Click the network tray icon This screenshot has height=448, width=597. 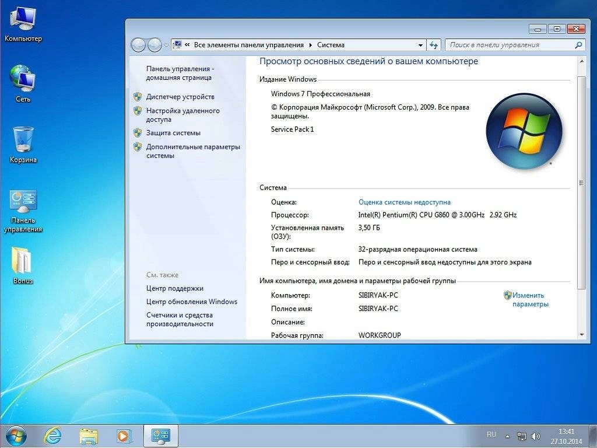(x=522, y=436)
